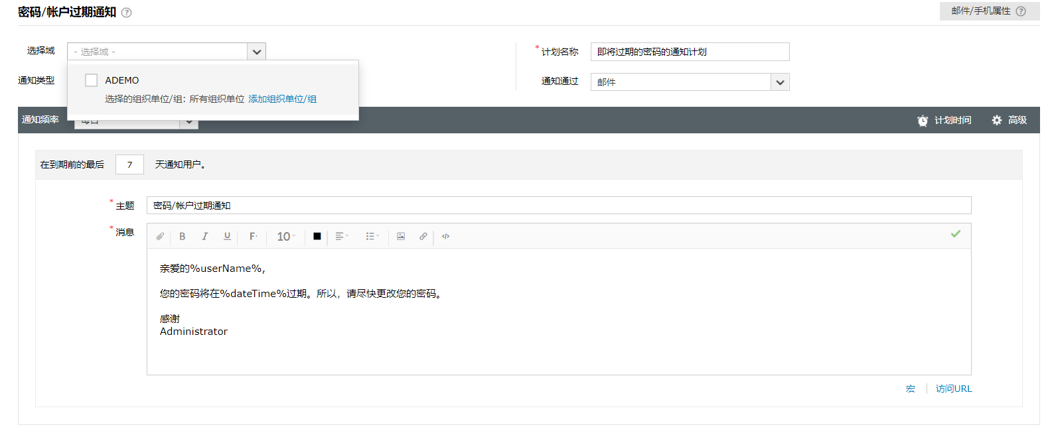The image size is (1050, 439).
Task: Expand the 选择域 dropdown arrow
Action: [x=257, y=52]
